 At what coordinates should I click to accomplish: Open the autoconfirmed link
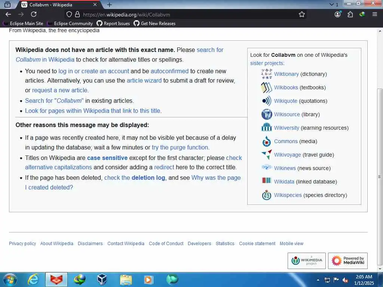point(169,71)
